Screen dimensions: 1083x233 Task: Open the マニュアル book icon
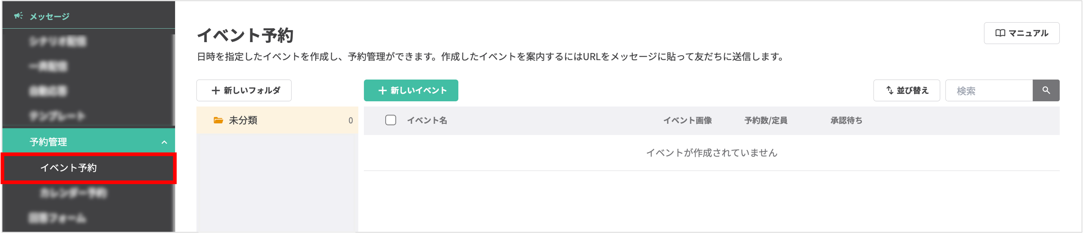pyautogui.click(x=1000, y=33)
